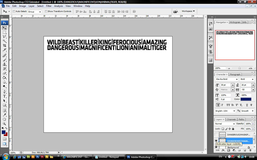Select the Clone Stamp tool
Screen dimensions: 257x160
(4, 64)
